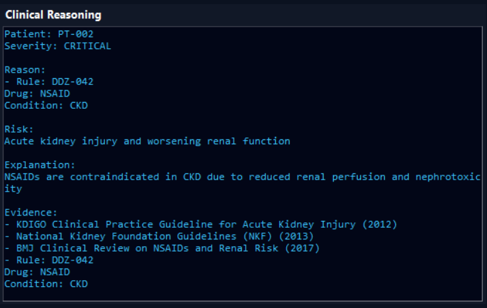Click the Reason: heading
Screen dimensions: 487x308
25,70
